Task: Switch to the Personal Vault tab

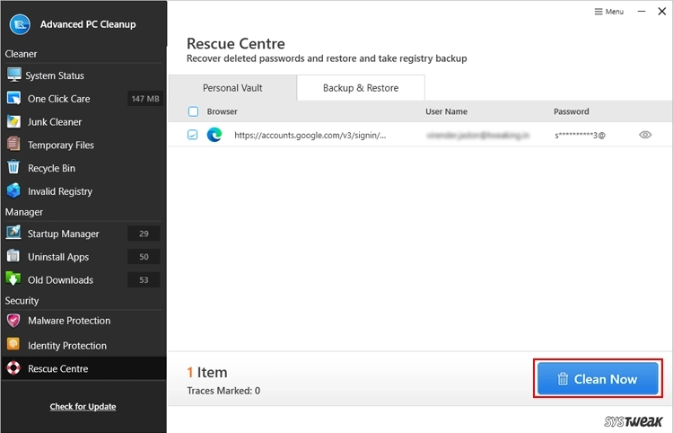Action: click(x=232, y=88)
